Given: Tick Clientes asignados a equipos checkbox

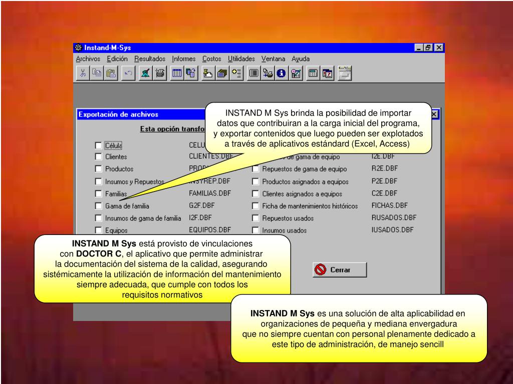Looking at the screenshot, I should point(255,193).
